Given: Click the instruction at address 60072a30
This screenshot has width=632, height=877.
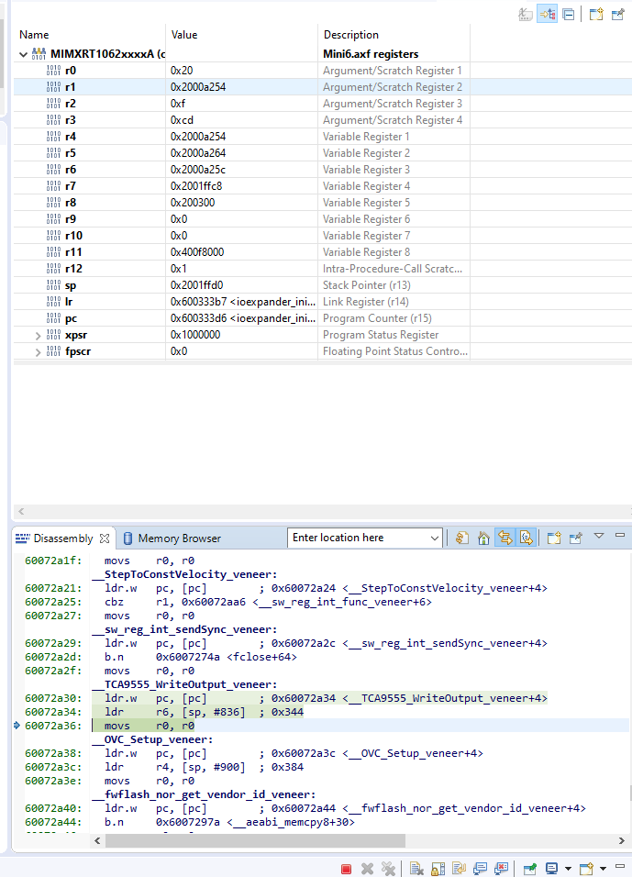Looking at the screenshot, I should coord(326,698).
